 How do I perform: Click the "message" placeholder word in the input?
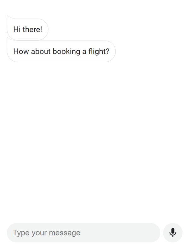pyautogui.click(x=65, y=233)
